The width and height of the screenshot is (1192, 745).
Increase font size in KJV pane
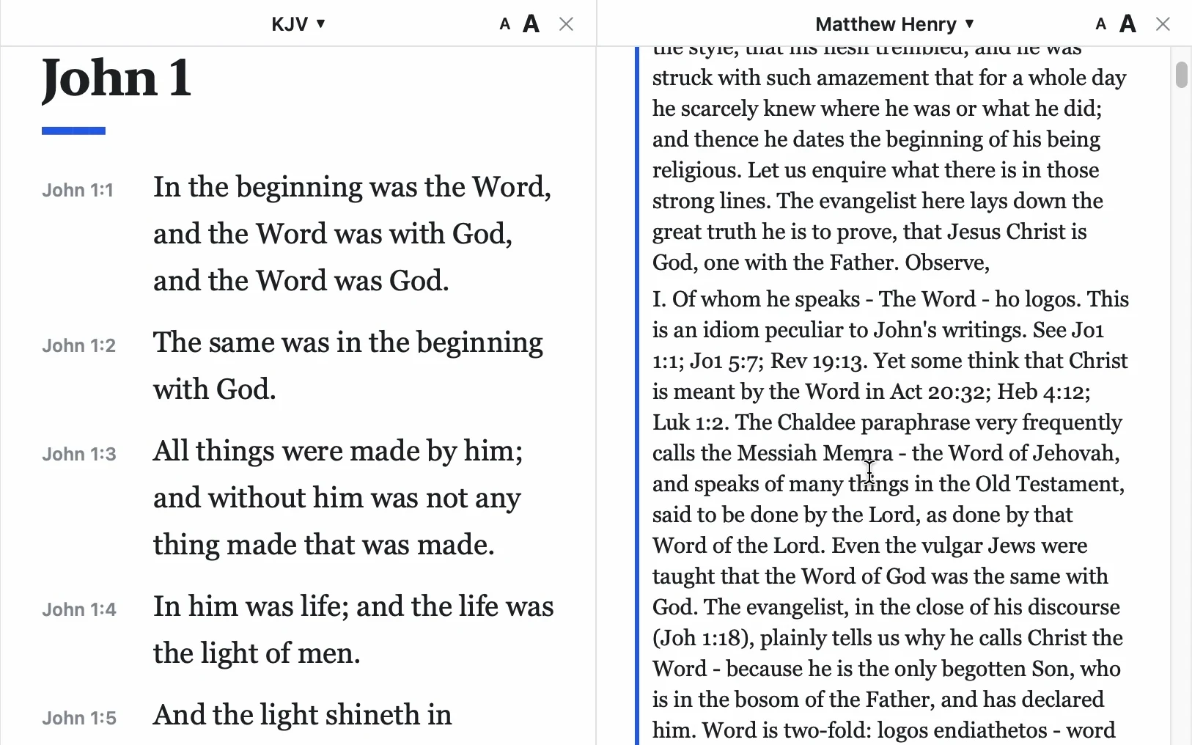[x=531, y=24]
